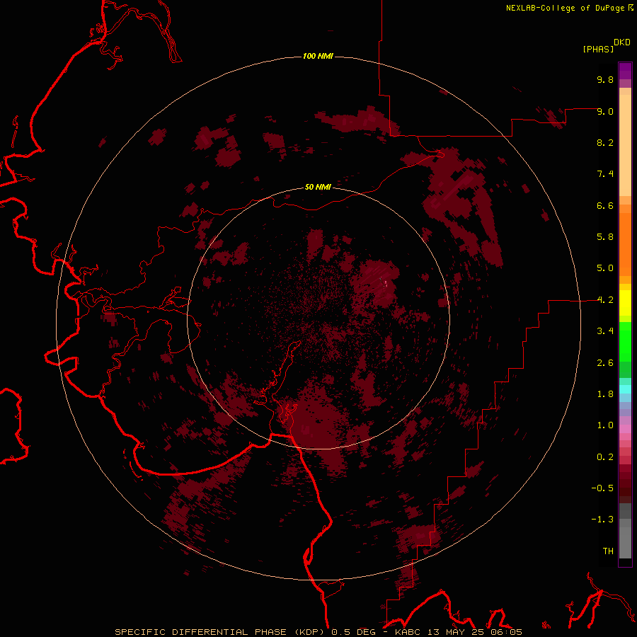Click the 9.8 color scale value

tap(605, 79)
